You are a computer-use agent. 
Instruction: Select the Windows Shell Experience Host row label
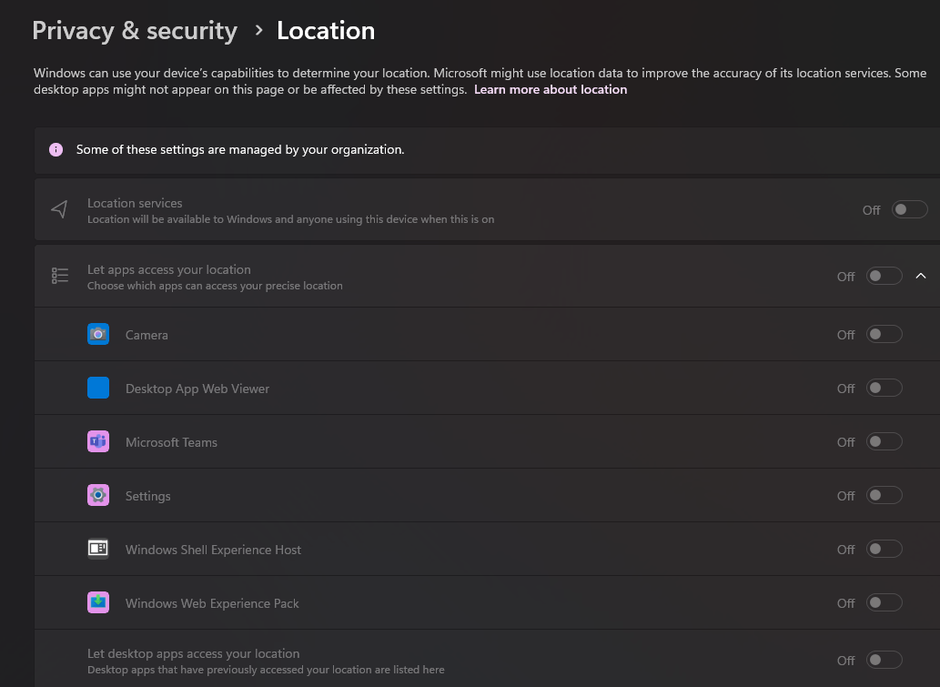[x=213, y=550]
